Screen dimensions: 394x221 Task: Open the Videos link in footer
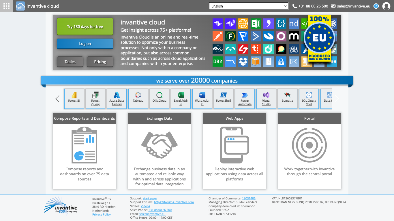click(x=145, y=206)
